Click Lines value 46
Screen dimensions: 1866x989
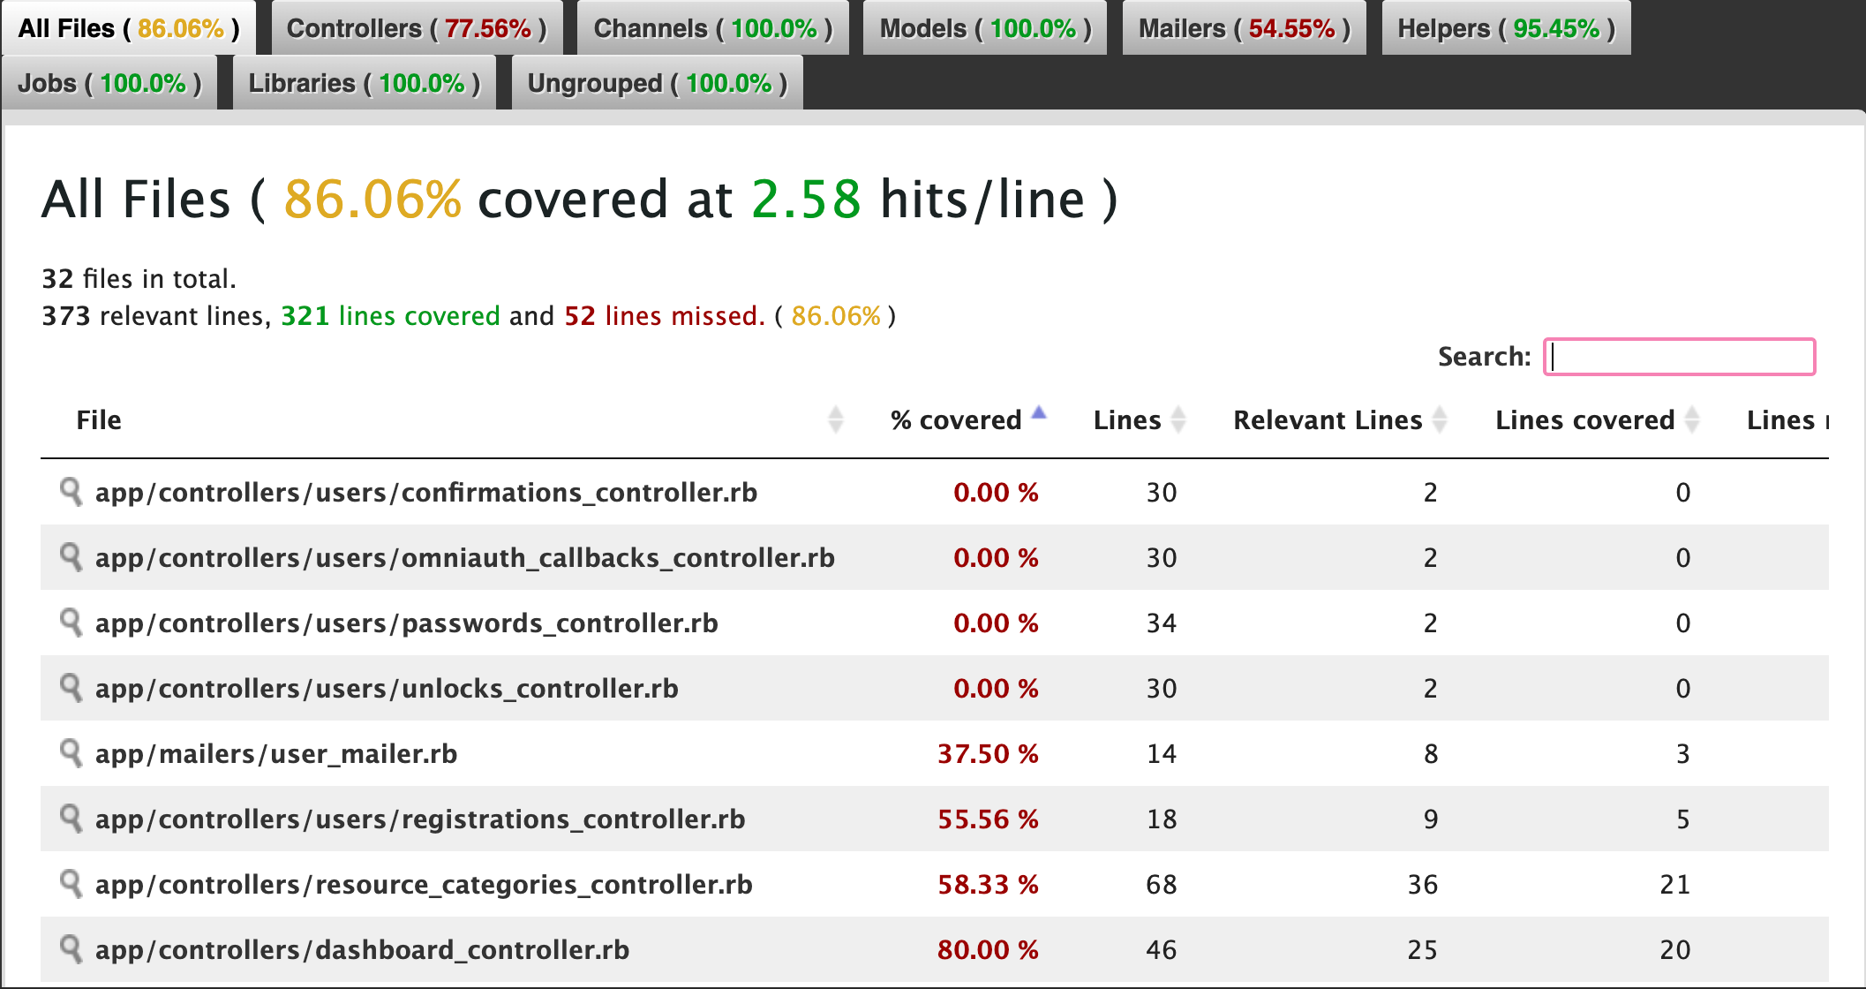[1162, 949]
